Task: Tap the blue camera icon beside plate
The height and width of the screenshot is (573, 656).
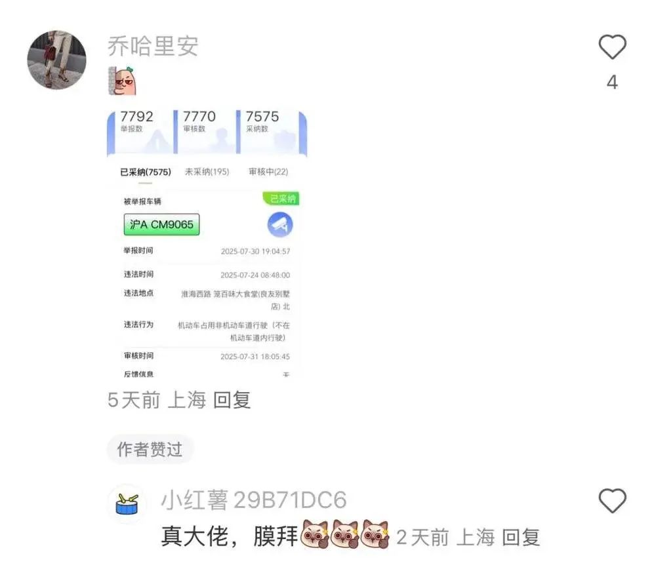Action: (x=280, y=225)
